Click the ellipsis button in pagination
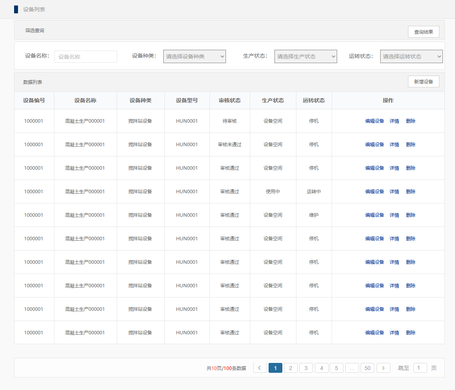The height and width of the screenshot is (390, 455). pyautogui.click(x=352, y=368)
